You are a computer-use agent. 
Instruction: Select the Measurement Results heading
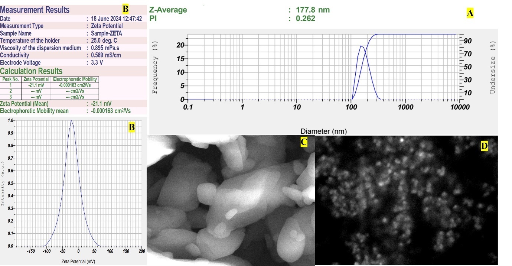coord(35,10)
